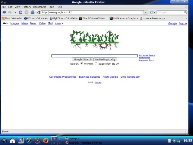Open the control center icon in taskbar
Image resolution: width=193 pixels, height=145 pixels.
pos(21,140)
